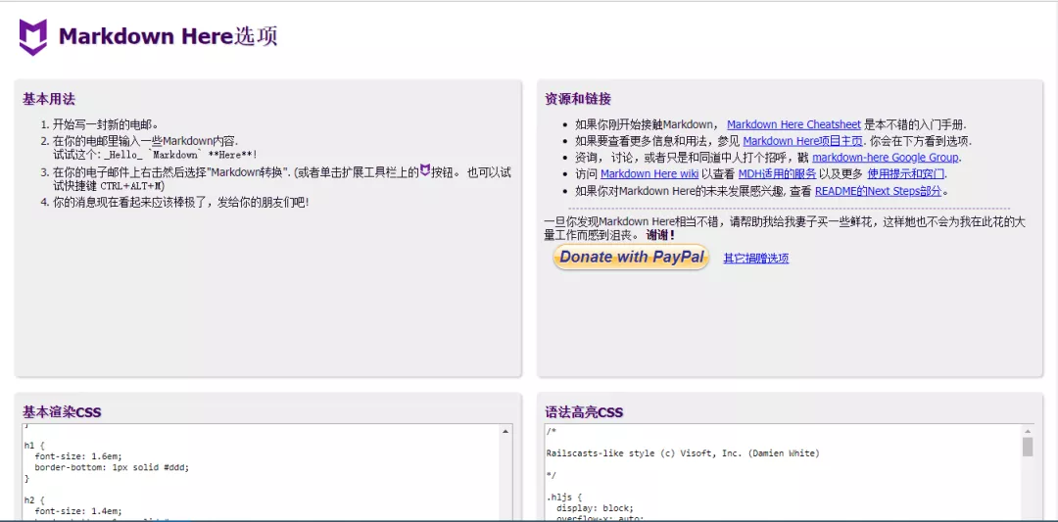This screenshot has height=522, width=1058.
Task: Click the 语法高亮CSS heading
Action: click(584, 412)
